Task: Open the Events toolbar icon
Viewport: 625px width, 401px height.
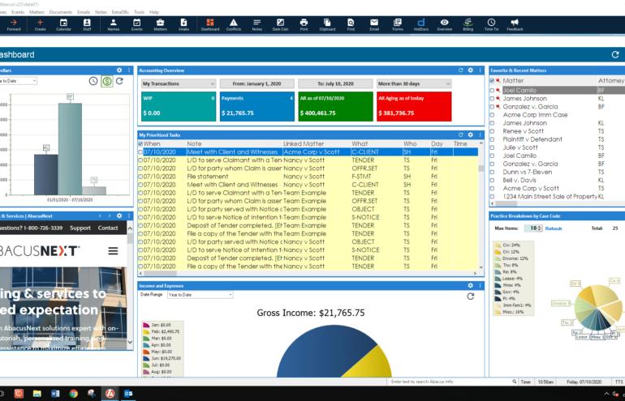Action: tap(136, 24)
